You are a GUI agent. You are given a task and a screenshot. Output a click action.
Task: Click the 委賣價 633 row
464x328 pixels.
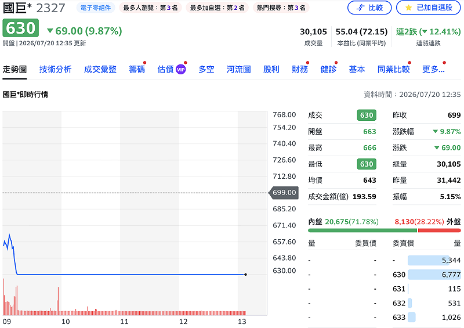tap(427, 318)
